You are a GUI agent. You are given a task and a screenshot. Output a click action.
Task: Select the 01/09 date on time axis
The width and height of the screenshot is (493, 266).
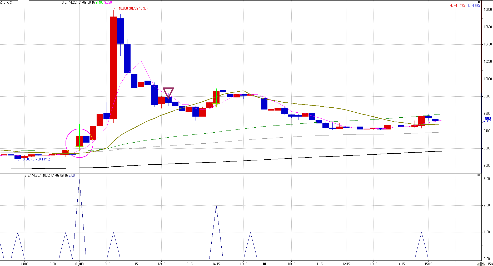point(79,264)
